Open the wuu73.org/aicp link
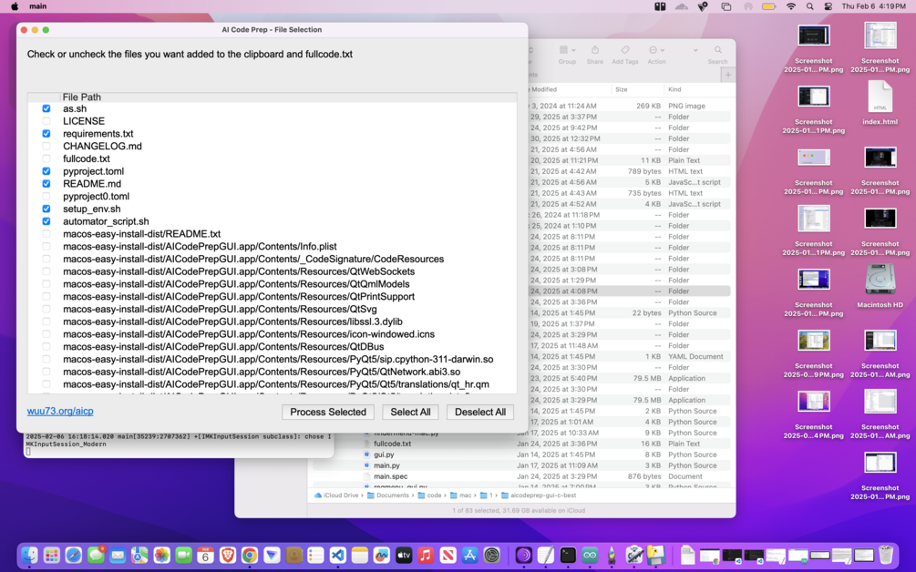Screen dimensions: 916x572 click(x=60, y=411)
